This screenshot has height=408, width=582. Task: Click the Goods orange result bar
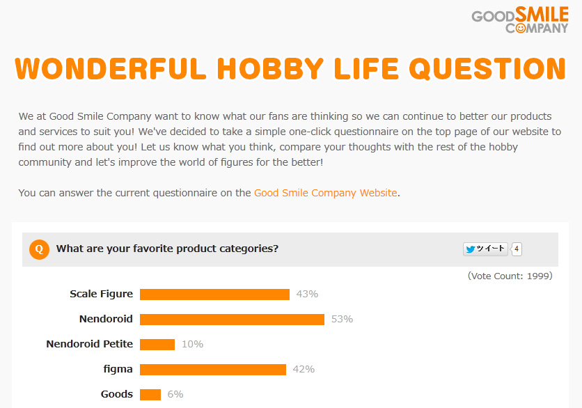[x=150, y=395]
